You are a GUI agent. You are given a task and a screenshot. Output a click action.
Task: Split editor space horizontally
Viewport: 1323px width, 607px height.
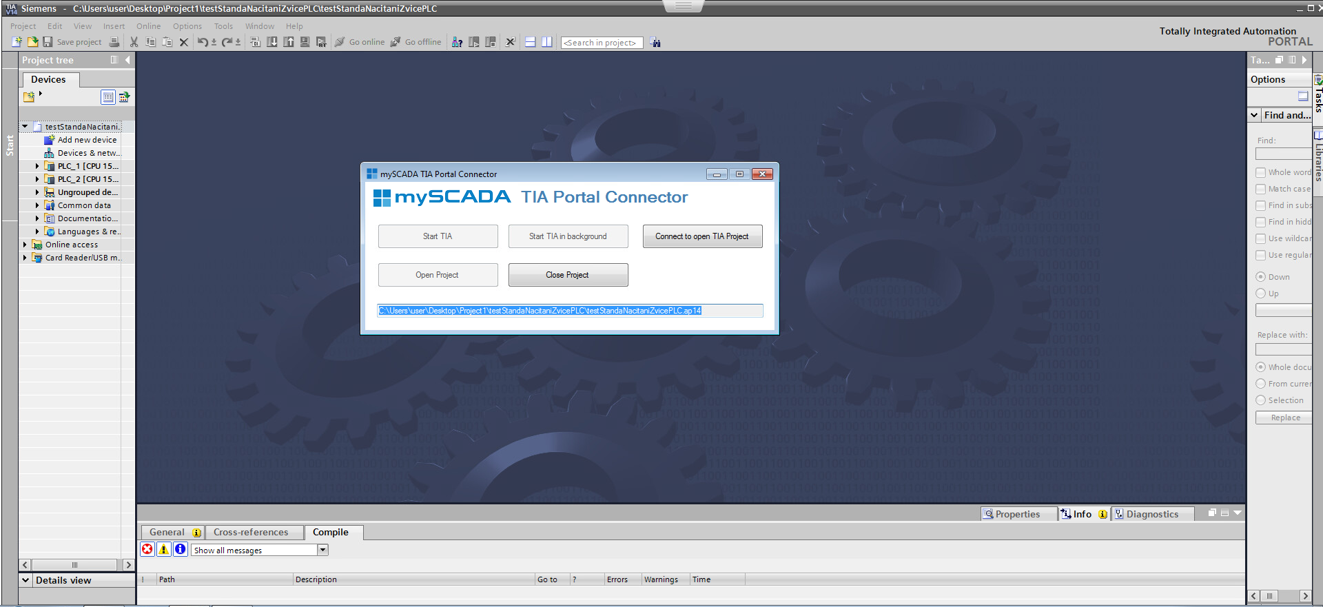click(x=530, y=42)
